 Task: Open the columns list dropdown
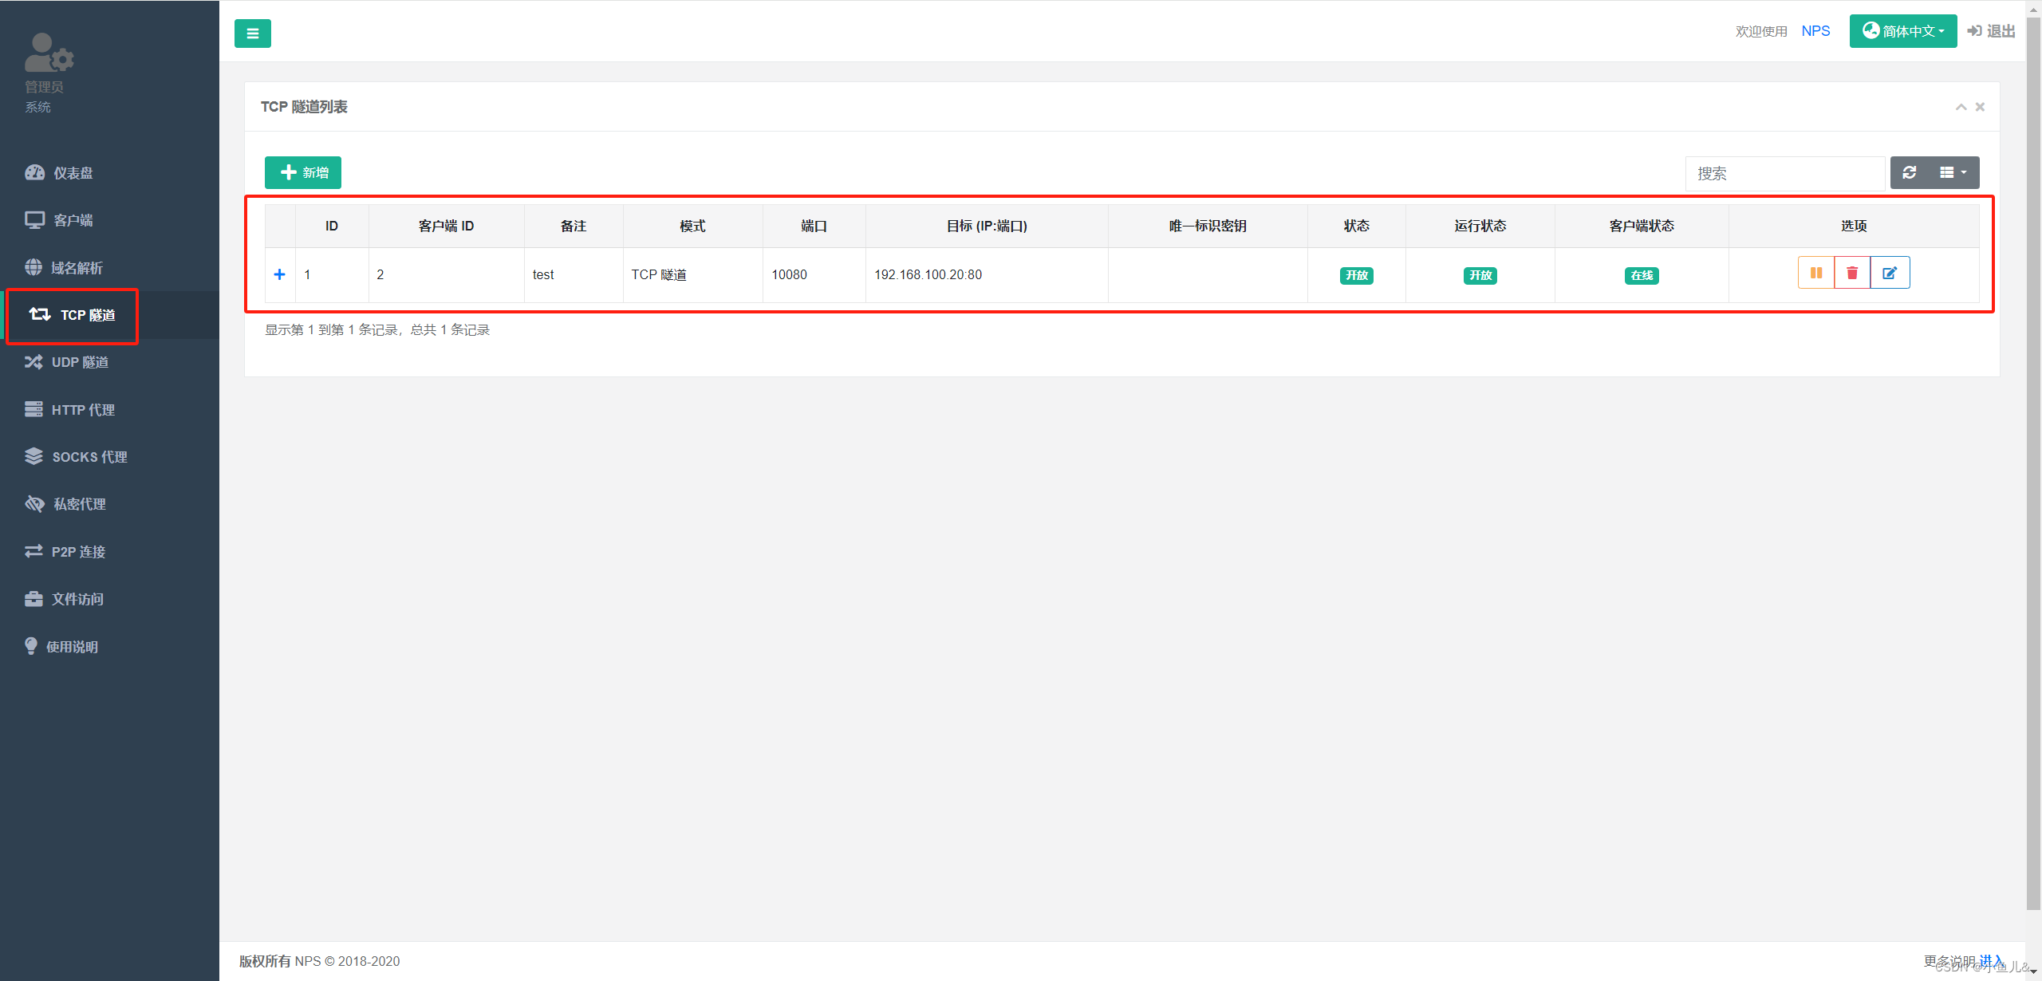point(1953,172)
